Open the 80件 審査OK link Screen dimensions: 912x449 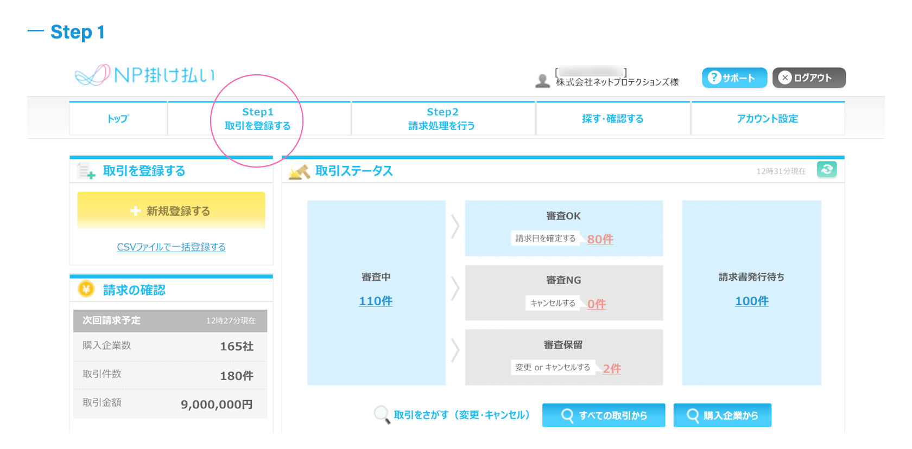pyautogui.click(x=600, y=239)
